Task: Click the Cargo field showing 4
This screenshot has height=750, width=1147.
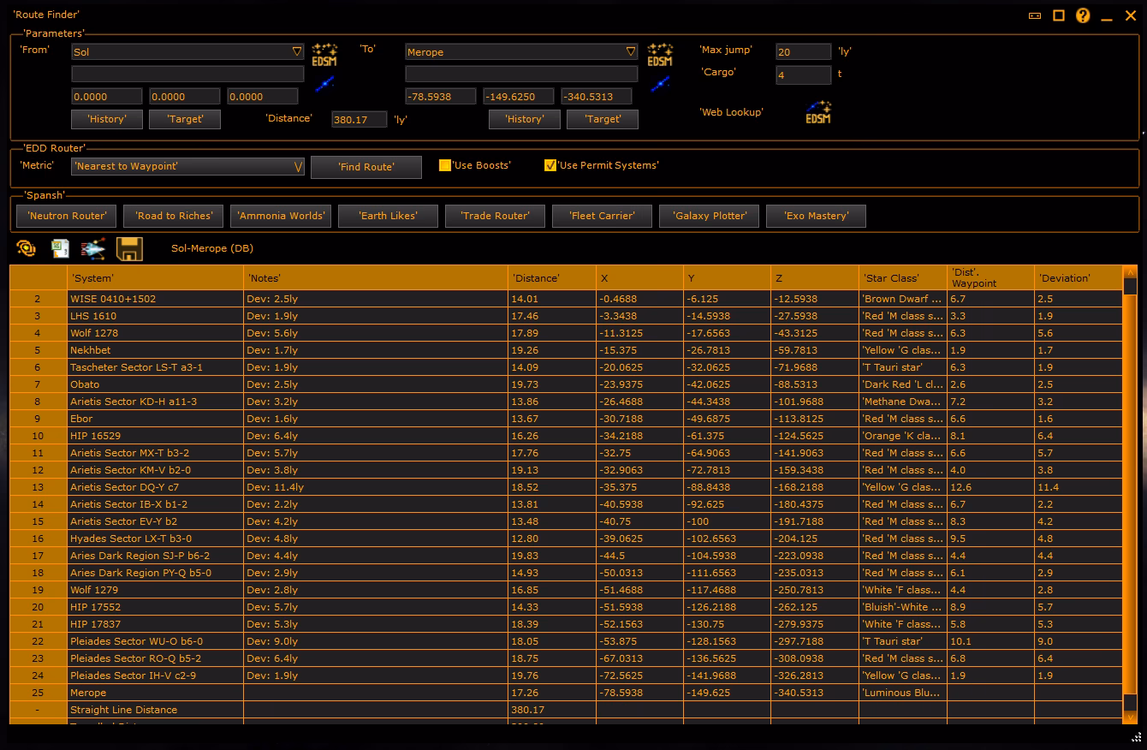Action: click(803, 75)
